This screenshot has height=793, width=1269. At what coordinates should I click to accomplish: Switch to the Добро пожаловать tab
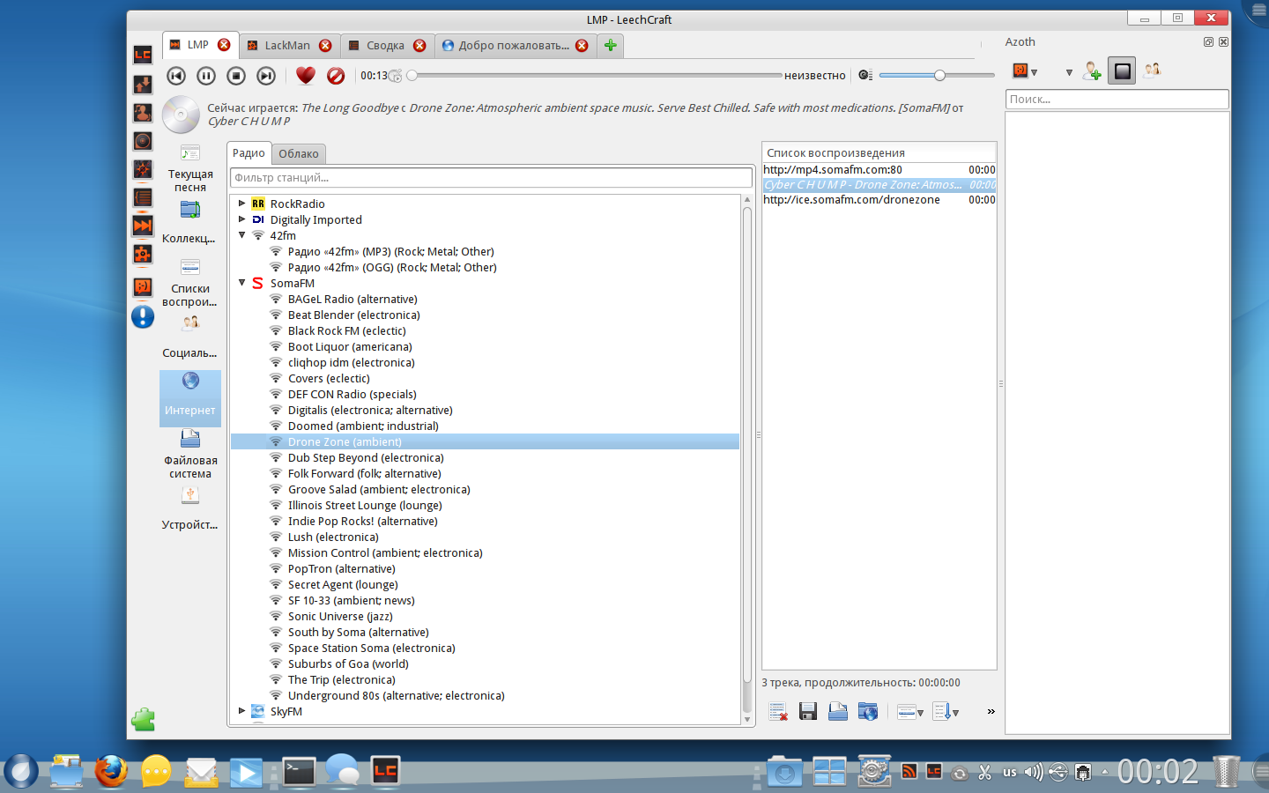[514, 46]
